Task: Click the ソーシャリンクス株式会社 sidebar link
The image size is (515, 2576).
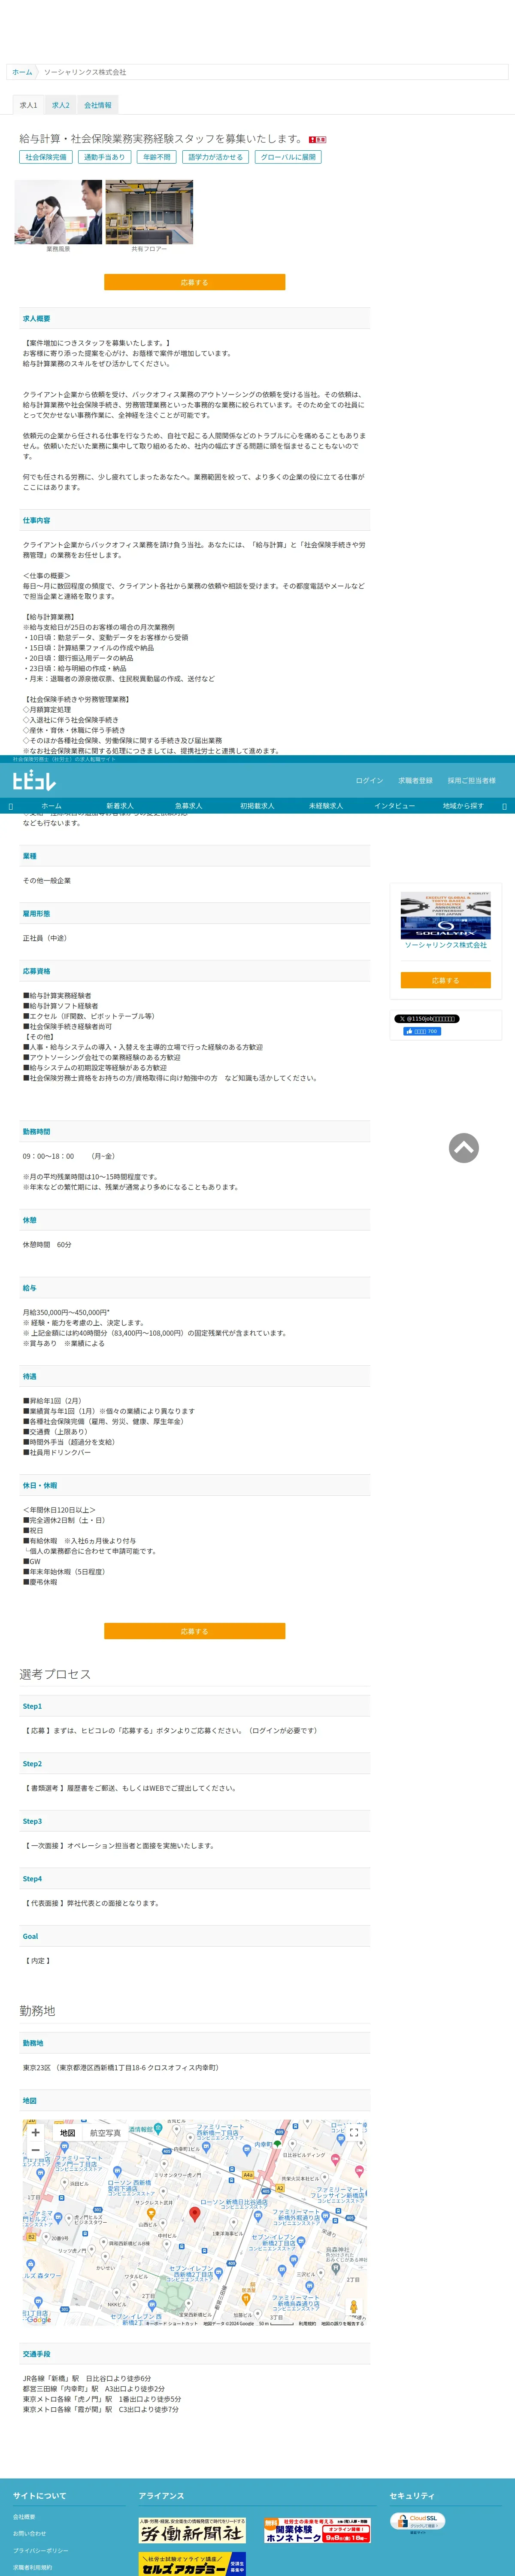Action: [446, 945]
